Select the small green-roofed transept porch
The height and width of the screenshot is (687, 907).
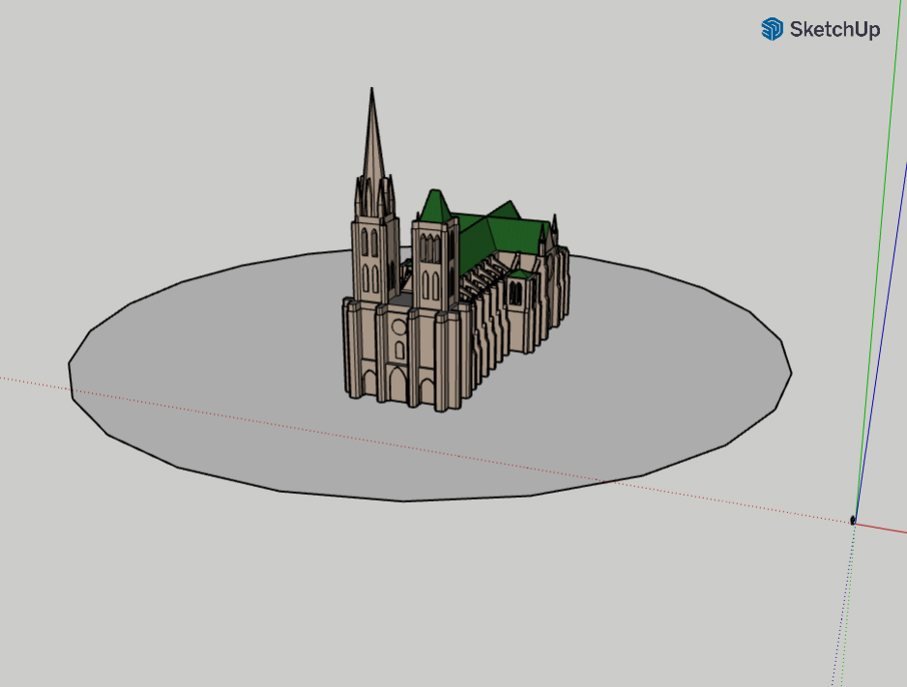pos(520,288)
